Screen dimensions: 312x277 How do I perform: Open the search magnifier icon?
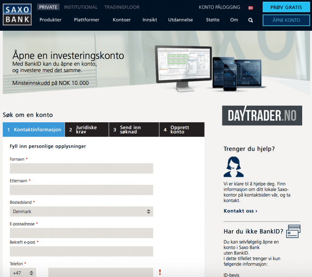coord(250,20)
